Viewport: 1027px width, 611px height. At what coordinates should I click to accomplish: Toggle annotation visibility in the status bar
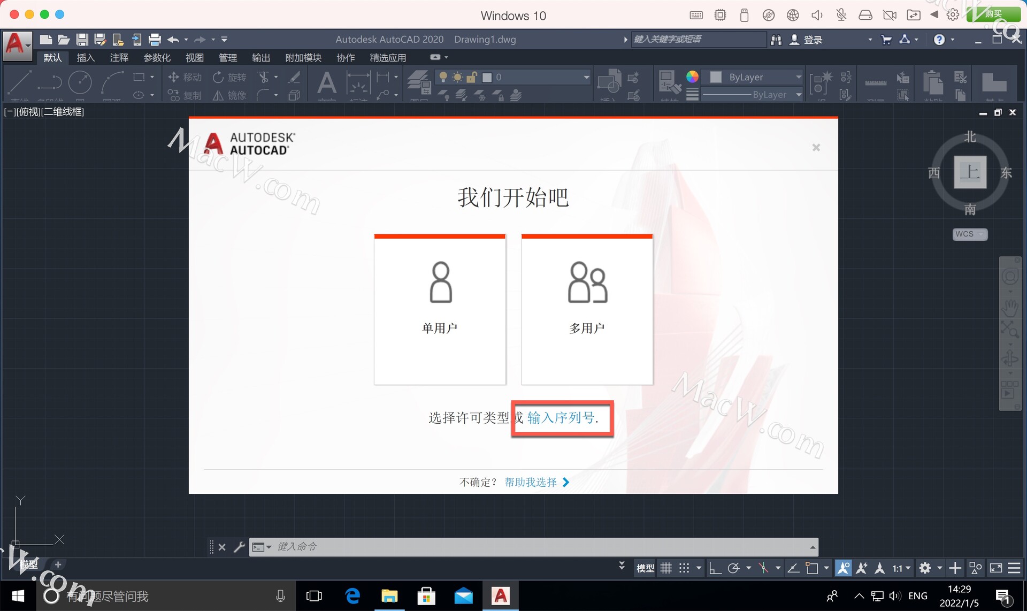[843, 568]
